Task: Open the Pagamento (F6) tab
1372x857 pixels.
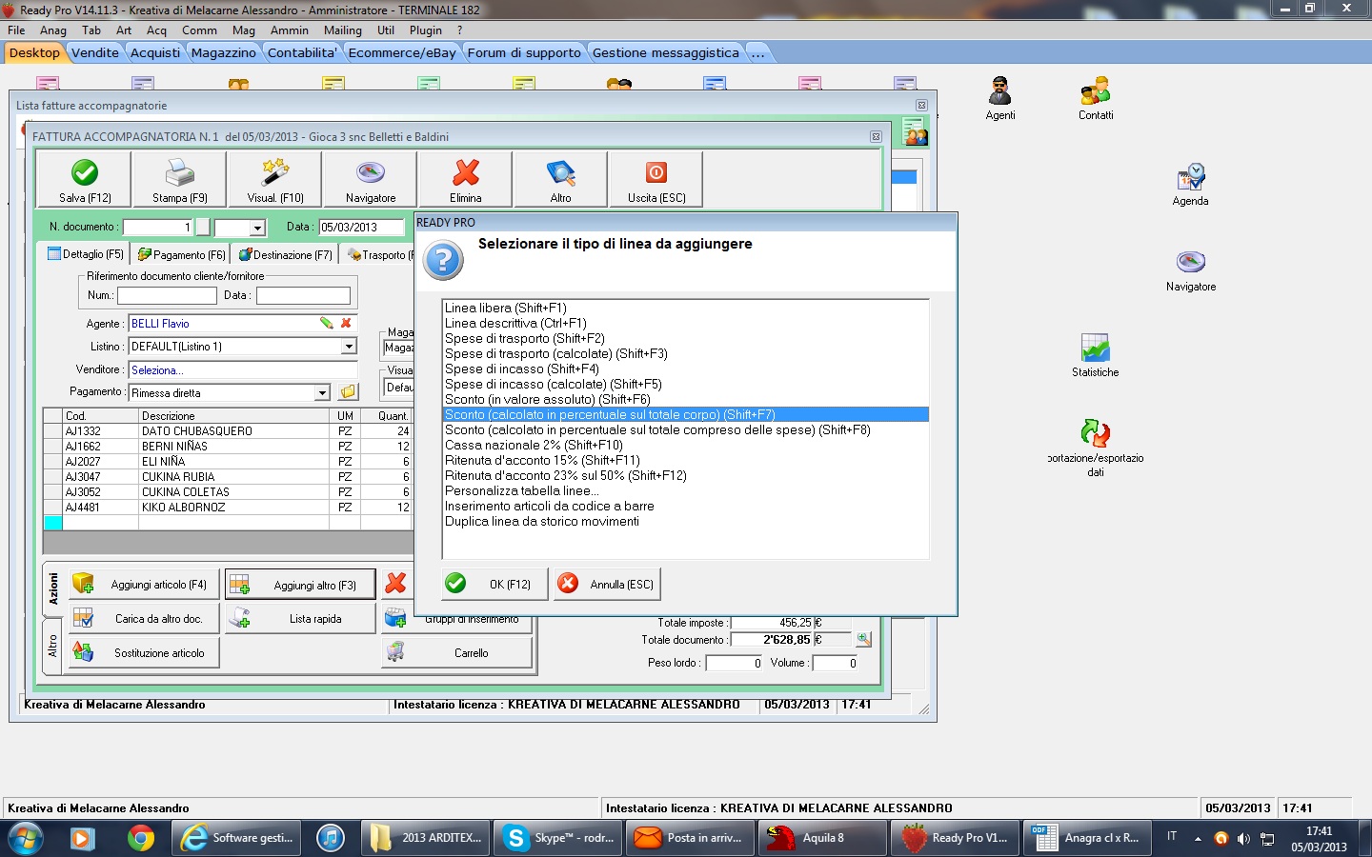Action: (181, 254)
